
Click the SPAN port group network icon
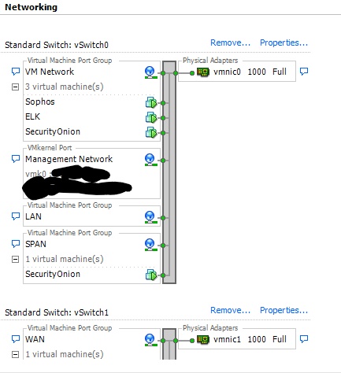151,245
